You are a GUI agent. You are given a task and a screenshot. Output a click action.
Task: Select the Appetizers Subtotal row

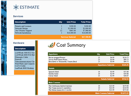click(x=89, y=65)
